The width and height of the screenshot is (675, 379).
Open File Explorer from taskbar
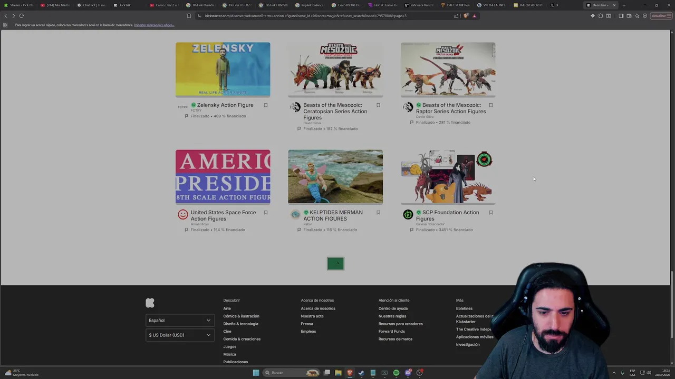pyautogui.click(x=338, y=373)
